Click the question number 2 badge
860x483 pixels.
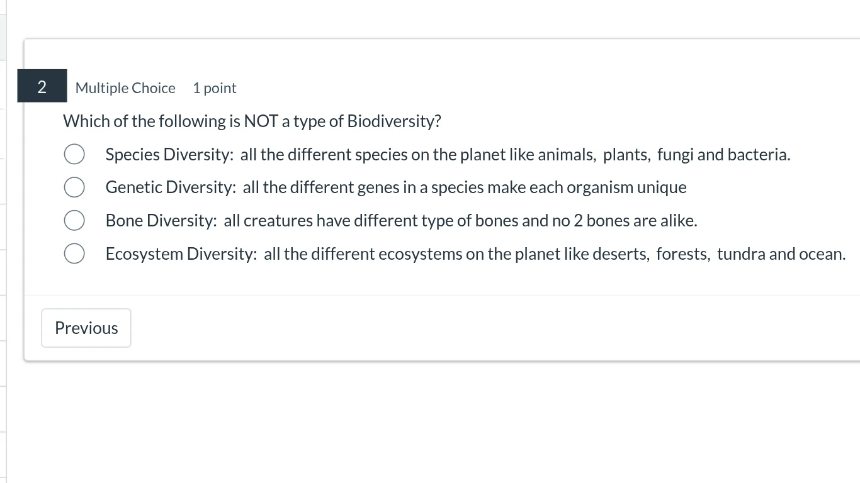click(42, 86)
